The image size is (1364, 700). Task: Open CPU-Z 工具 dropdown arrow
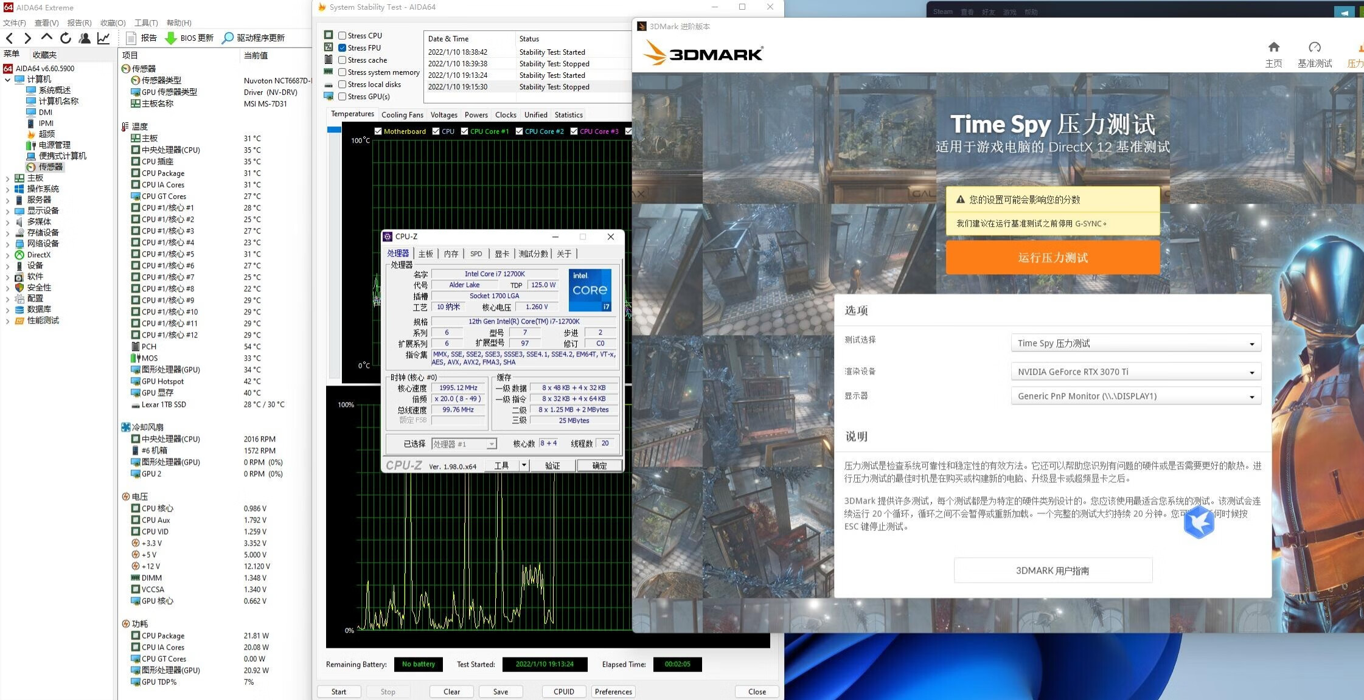point(524,465)
